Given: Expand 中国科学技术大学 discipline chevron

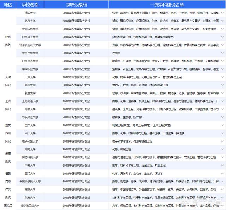Looking at the screenshot, I should 222,181.
